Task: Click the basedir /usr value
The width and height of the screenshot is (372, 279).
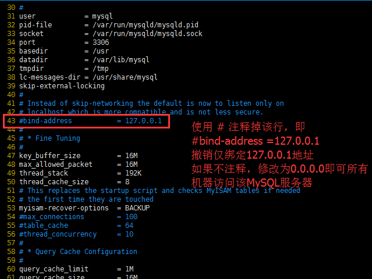Action: 101,51
